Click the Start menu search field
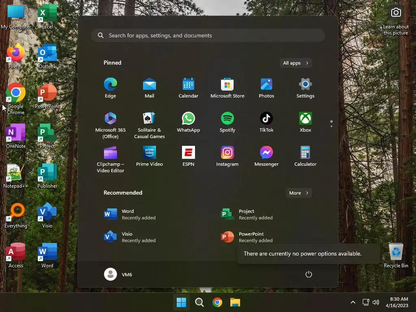 [x=208, y=35]
